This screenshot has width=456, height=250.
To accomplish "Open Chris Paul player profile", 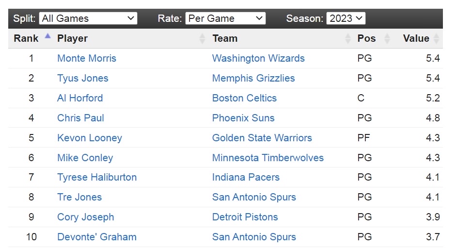I will 80,118.
